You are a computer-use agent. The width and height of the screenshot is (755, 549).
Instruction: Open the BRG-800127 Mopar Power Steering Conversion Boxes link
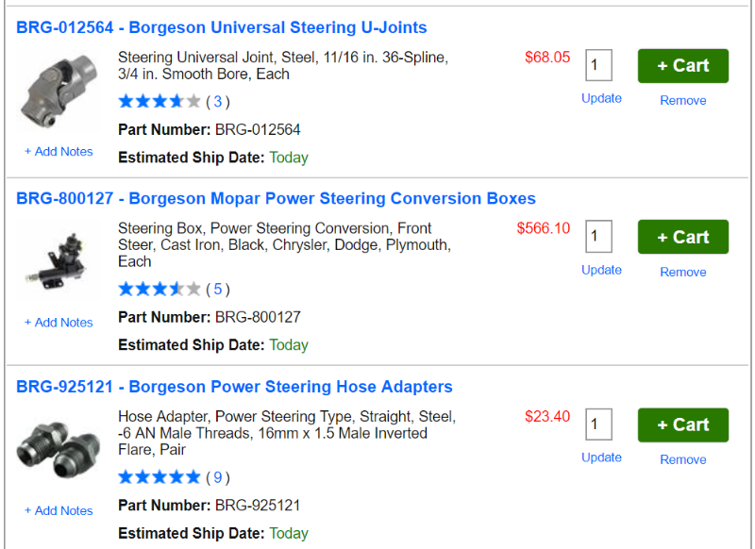pyautogui.click(x=276, y=198)
